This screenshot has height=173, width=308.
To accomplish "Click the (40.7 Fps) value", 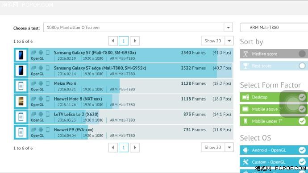I will (x=222, y=68).
